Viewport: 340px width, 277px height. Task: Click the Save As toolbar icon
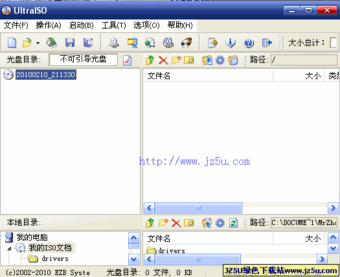click(88, 43)
